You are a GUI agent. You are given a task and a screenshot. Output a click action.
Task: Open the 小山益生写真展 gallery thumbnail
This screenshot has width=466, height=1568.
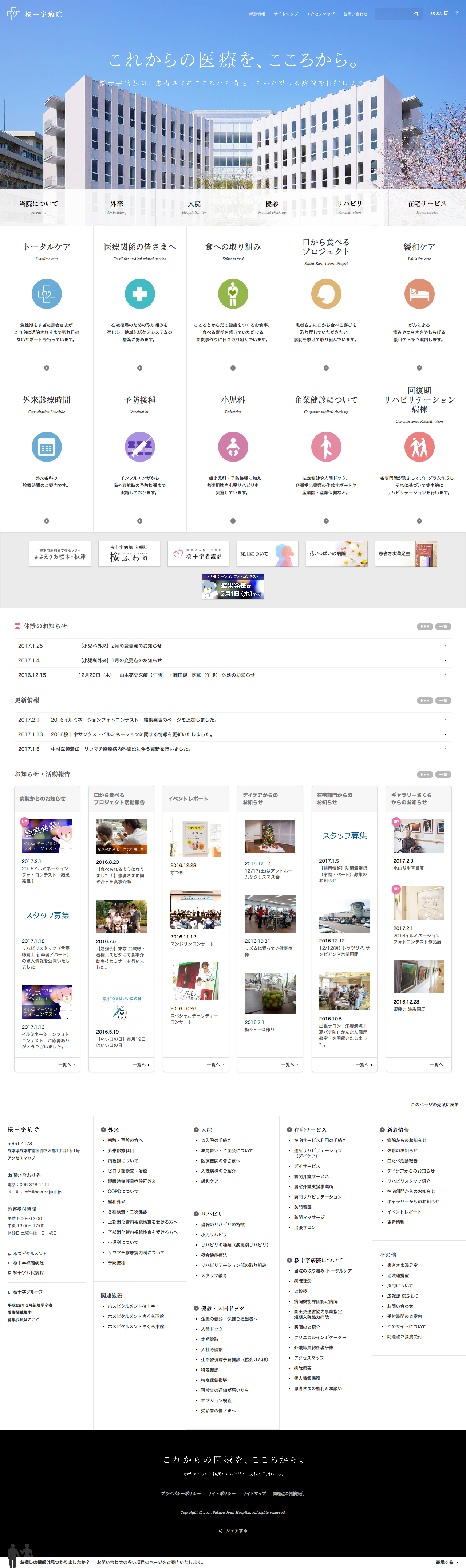pos(419,836)
